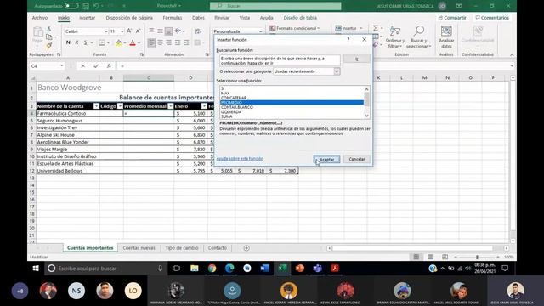This screenshot has width=544, height=306.
Task: Apply the yellow Fill Color bucket
Action: tap(119, 42)
